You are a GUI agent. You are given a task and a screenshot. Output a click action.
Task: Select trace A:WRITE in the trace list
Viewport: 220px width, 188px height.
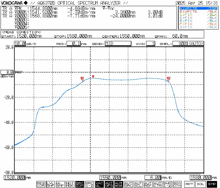[198, 9]
